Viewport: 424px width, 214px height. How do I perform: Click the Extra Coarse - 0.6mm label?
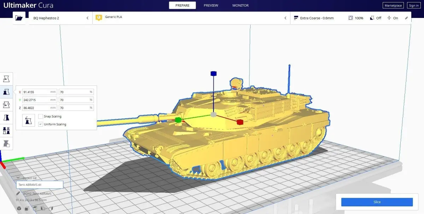pos(317,18)
